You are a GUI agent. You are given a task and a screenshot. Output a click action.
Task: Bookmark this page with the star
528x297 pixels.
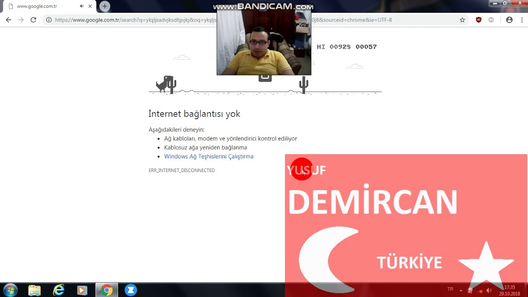(x=462, y=20)
